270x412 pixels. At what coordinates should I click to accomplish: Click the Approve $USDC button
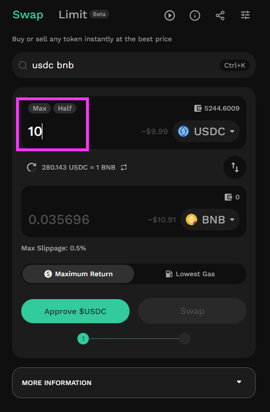75,311
